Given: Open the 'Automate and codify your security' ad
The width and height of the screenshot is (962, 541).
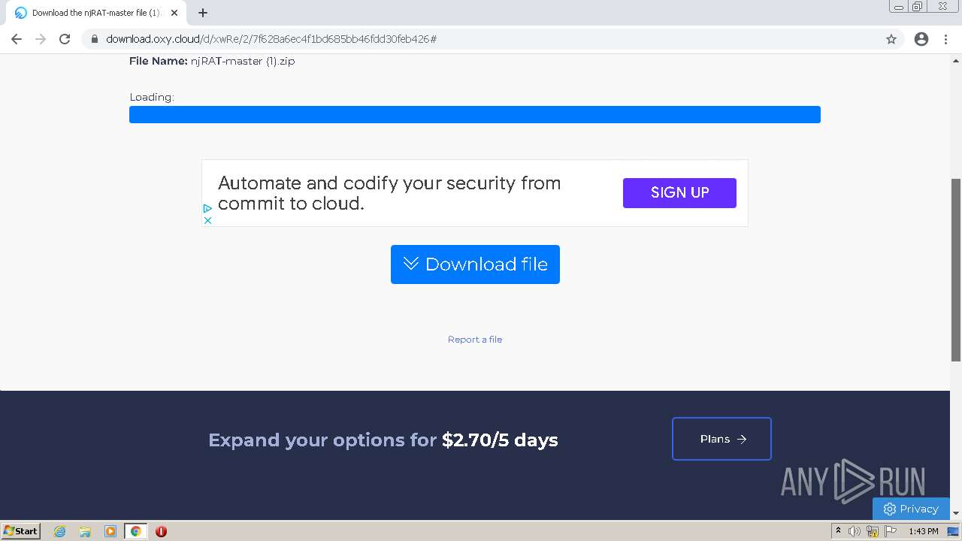Looking at the screenshot, I should point(389,193).
